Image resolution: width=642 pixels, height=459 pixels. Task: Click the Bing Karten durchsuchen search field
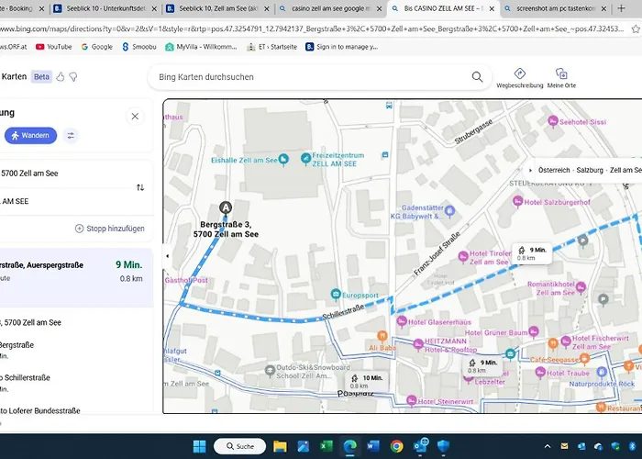point(312,78)
